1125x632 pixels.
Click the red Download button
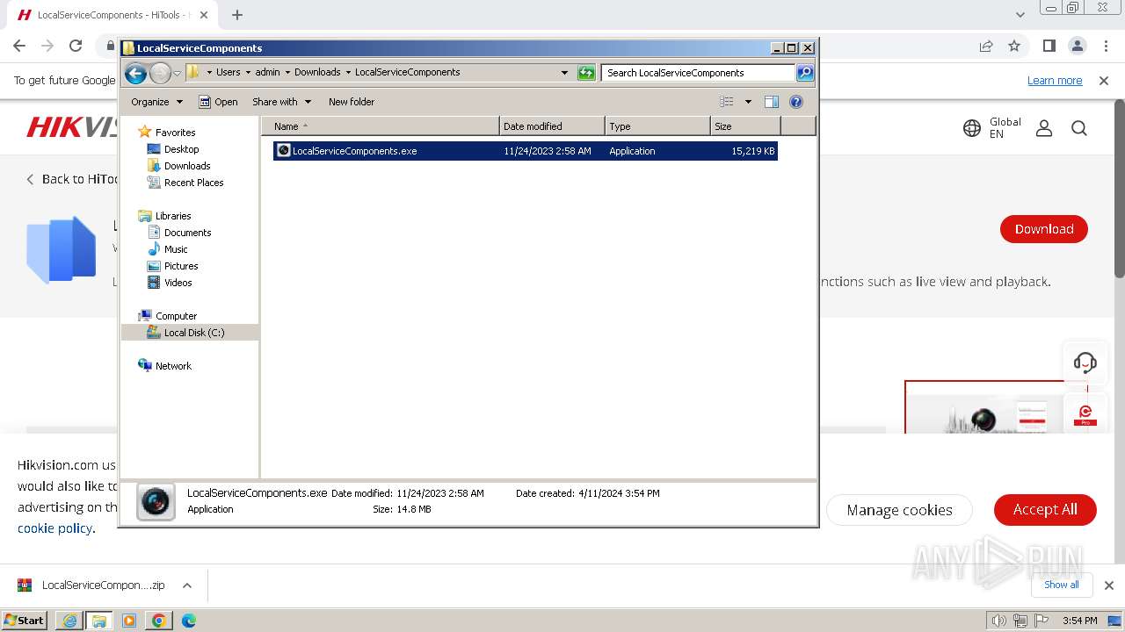point(1044,229)
